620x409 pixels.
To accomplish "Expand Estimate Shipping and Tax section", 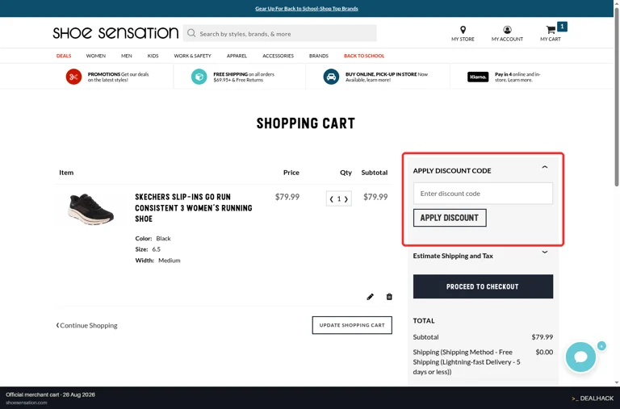I will coord(544,252).
